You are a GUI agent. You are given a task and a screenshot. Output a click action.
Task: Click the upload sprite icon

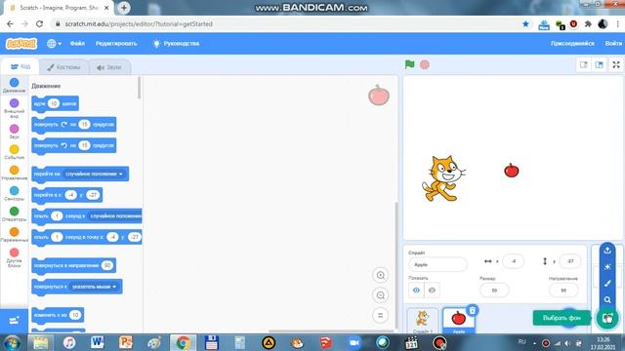(607, 251)
